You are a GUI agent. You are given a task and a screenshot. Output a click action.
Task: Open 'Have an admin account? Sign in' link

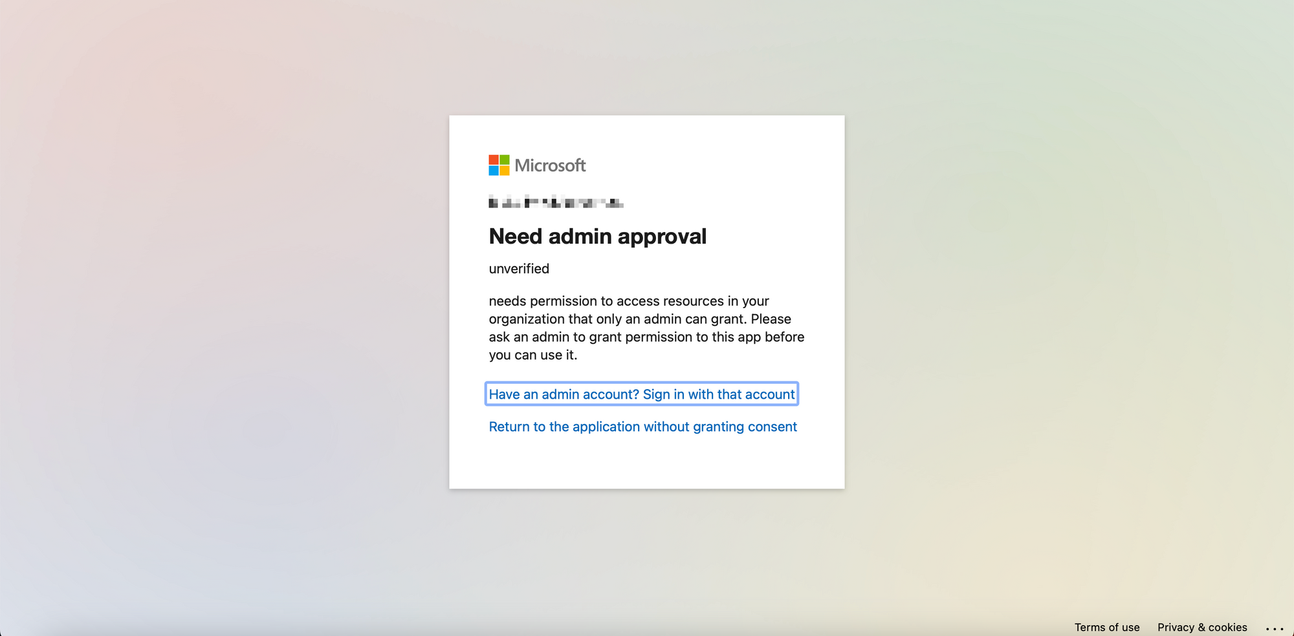click(641, 394)
